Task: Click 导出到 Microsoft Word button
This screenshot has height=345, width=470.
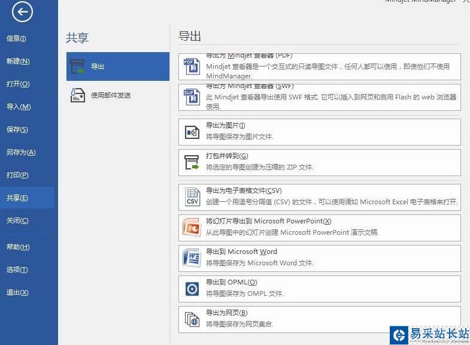Action: pos(320,258)
